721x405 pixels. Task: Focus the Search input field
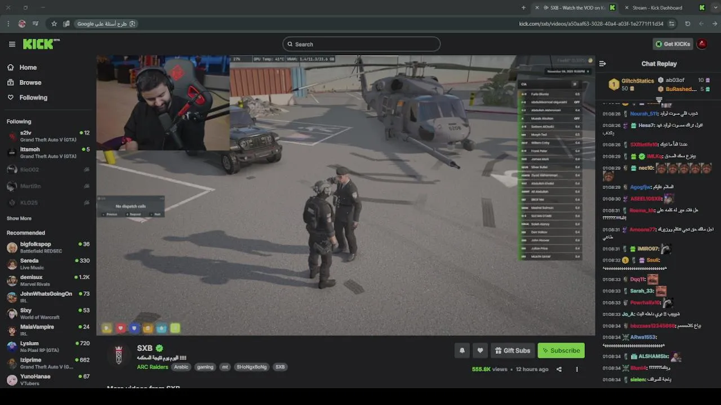(x=362, y=44)
